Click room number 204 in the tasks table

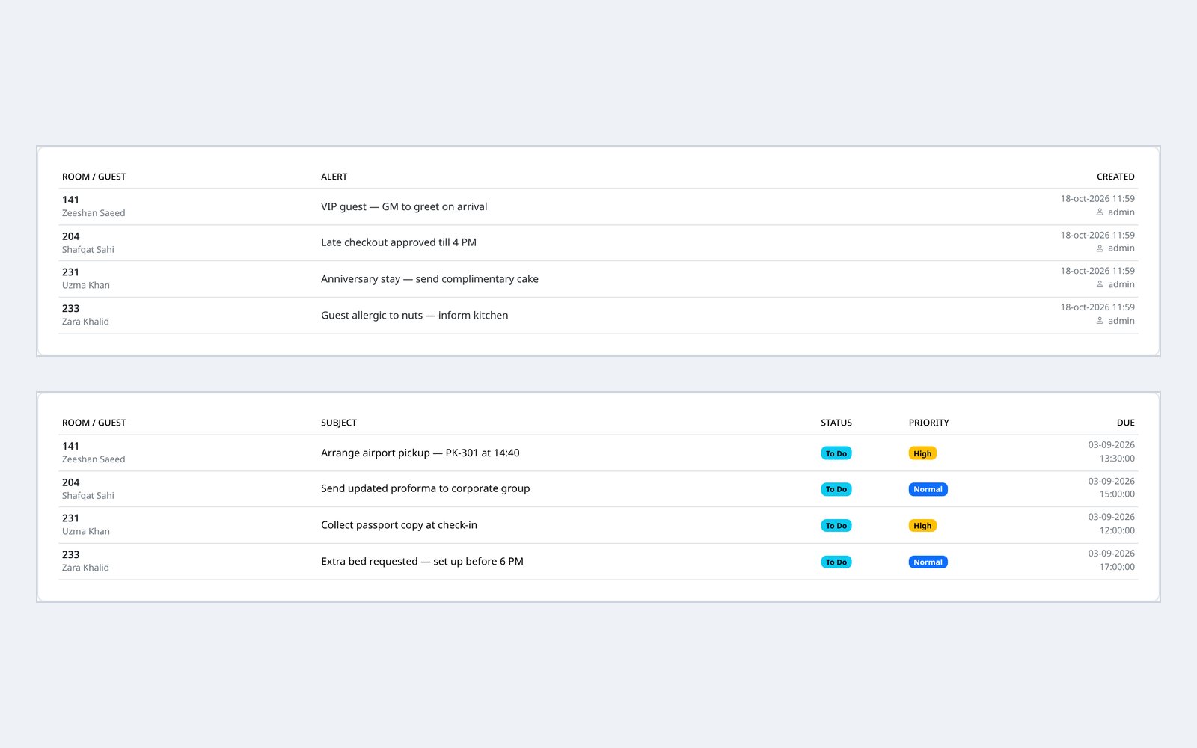click(70, 482)
